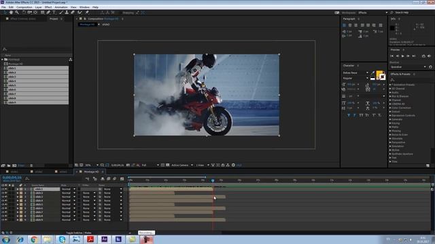Click current timecode in timeline
Screen dimensions: 435x244
[12, 178]
